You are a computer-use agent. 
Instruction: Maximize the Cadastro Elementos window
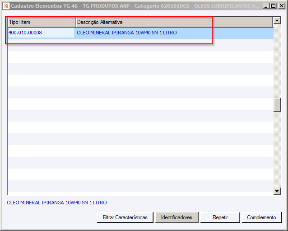(273, 6)
